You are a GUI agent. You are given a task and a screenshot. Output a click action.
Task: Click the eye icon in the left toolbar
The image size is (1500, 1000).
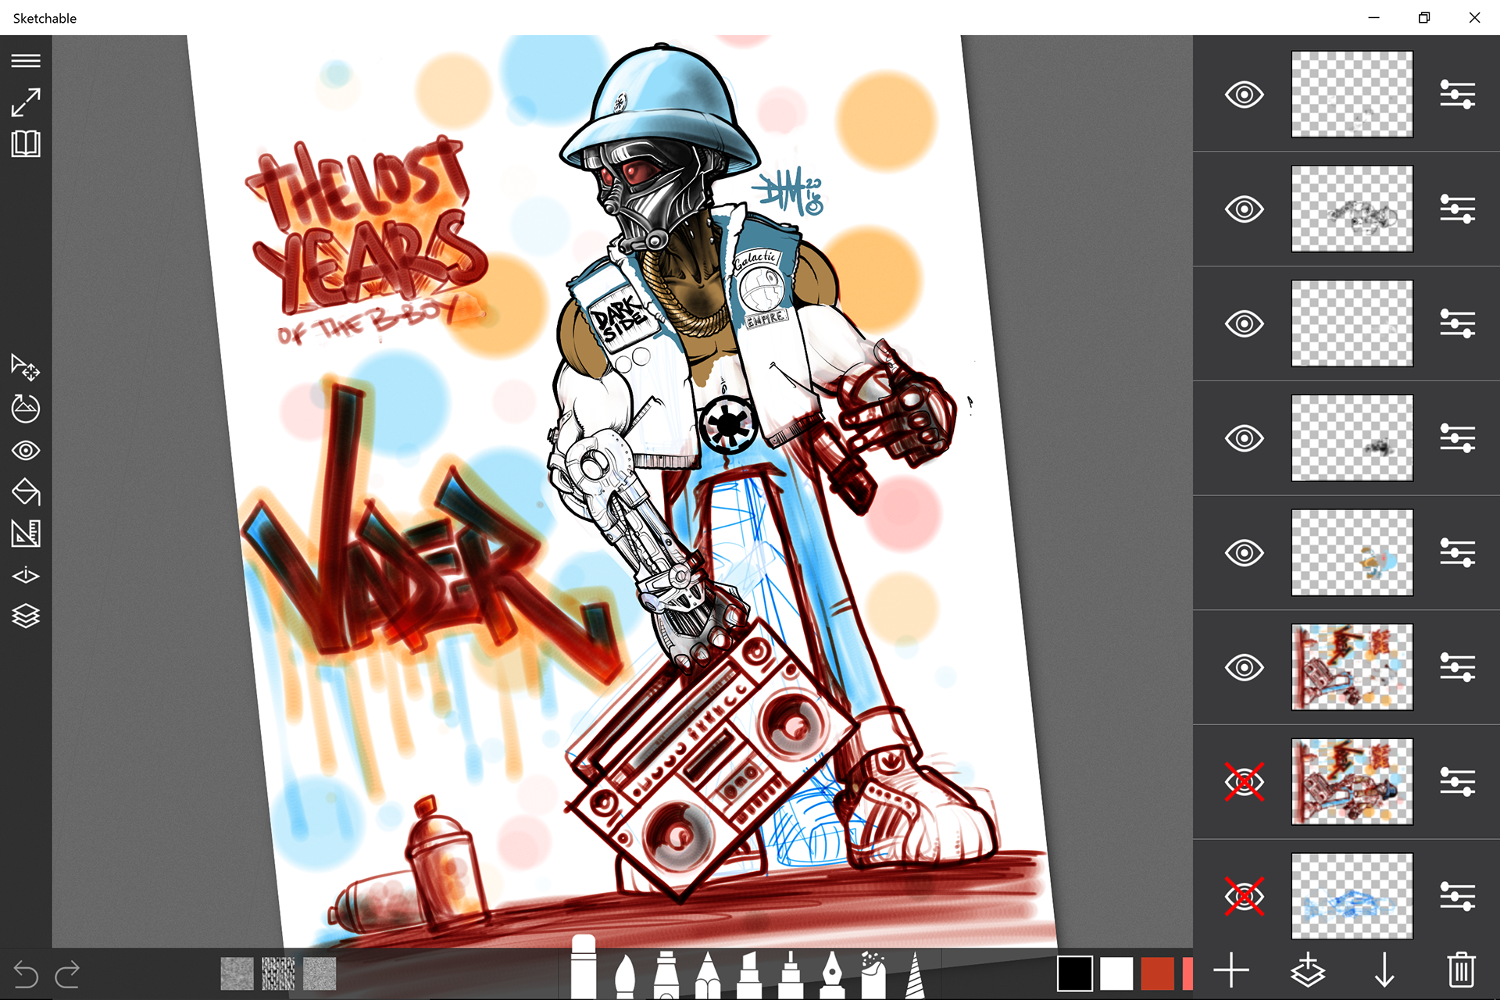26,451
